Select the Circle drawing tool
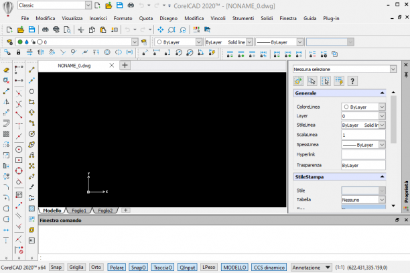The height and width of the screenshot is (273, 410). click(31, 91)
